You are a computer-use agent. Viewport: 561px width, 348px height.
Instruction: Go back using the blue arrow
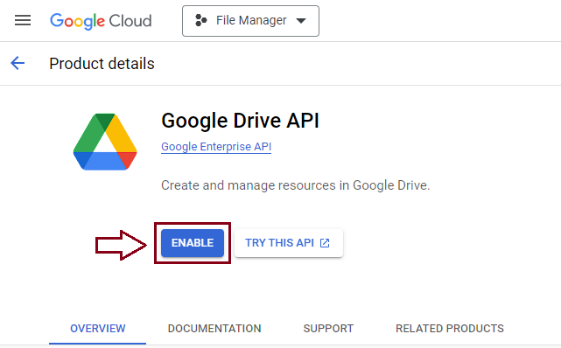pyautogui.click(x=18, y=63)
